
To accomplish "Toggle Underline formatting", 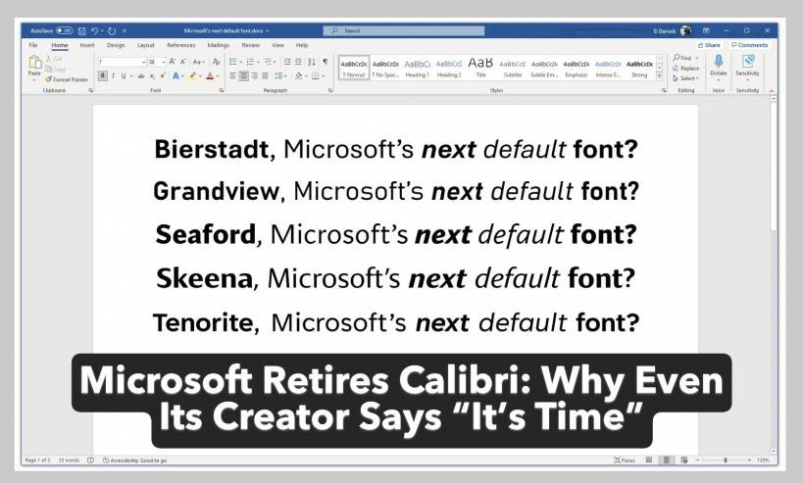I will [x=124, y=75].
